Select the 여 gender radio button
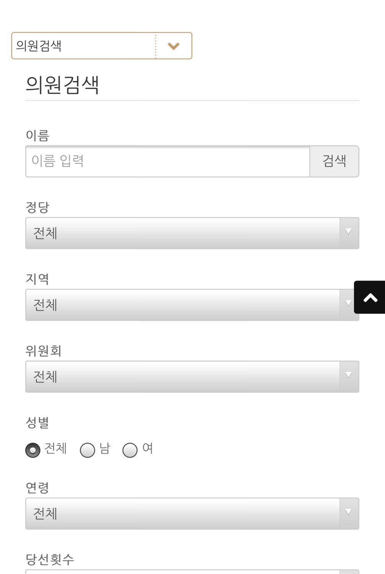This screenshot has width=385, height=574. coord(130,450)
